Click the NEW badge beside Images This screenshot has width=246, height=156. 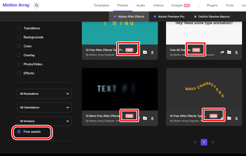tap(187, 6)
